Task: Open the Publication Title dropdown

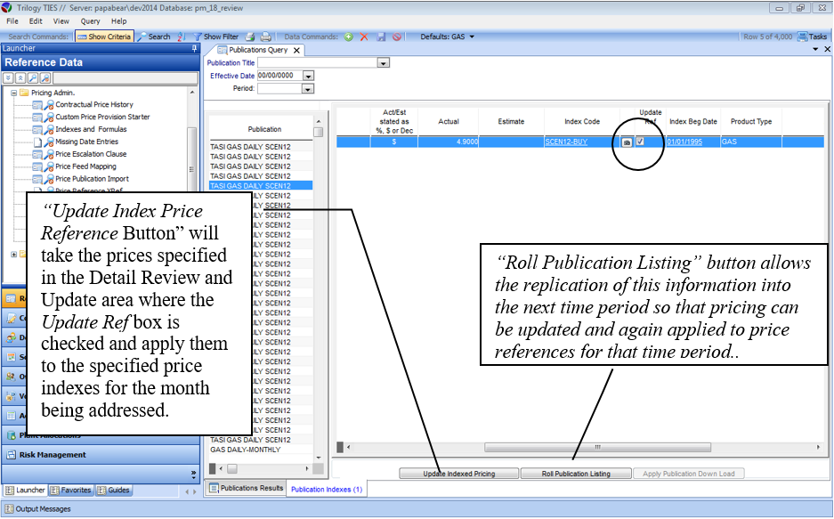Action: (384, 63)
